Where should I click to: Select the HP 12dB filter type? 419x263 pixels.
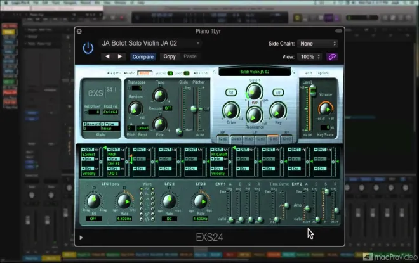223,139
